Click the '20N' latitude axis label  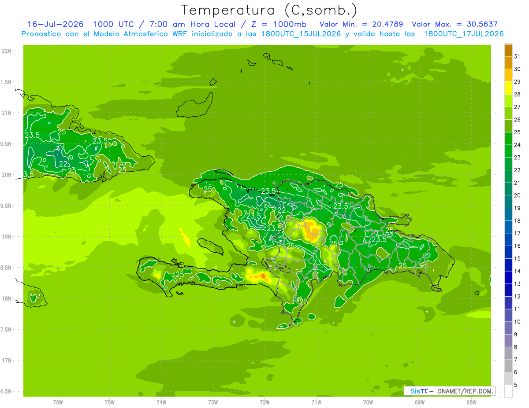7,175
